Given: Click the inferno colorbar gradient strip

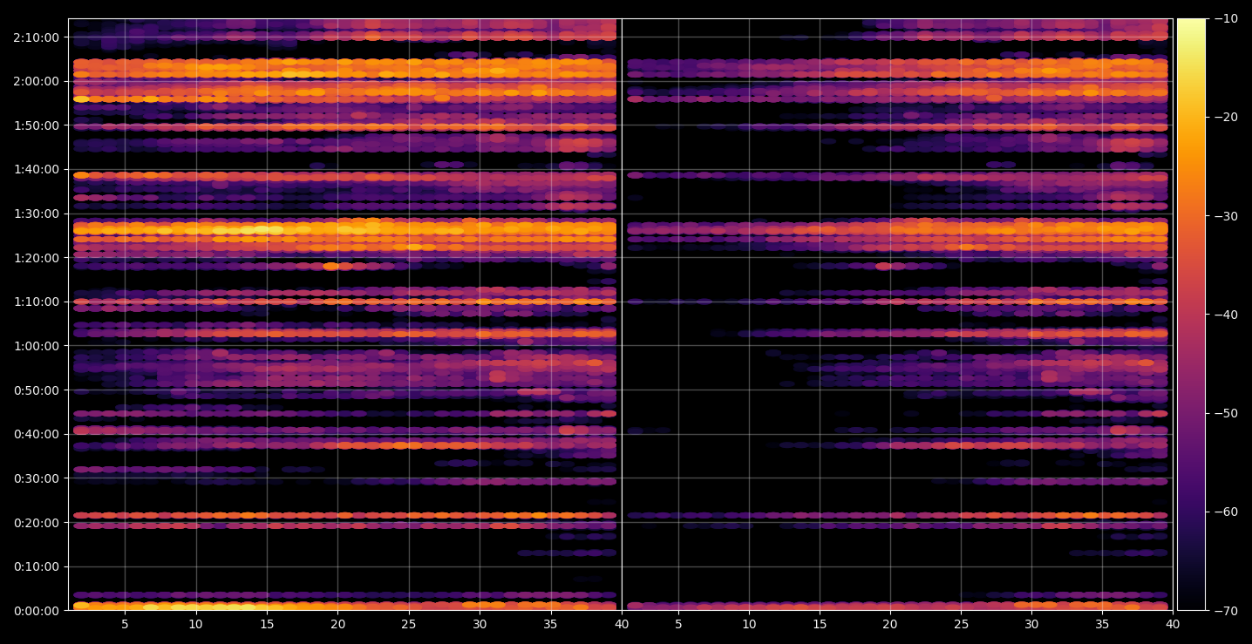Looking at the screenshot, I should pos(1192,315).
